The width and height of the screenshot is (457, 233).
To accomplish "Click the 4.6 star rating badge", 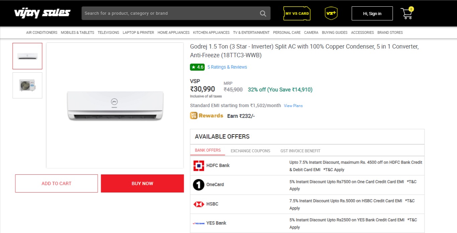I will [x=197, y=67].
